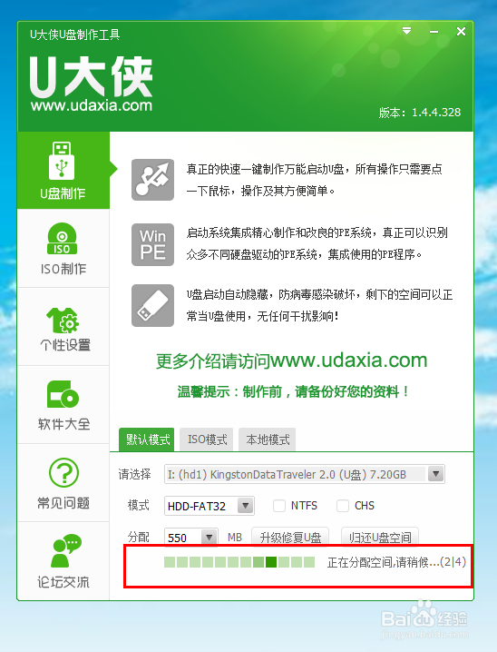497x652 pixels.
Task: Click the Win PE feature icon
Action: [x=152, y=244]
